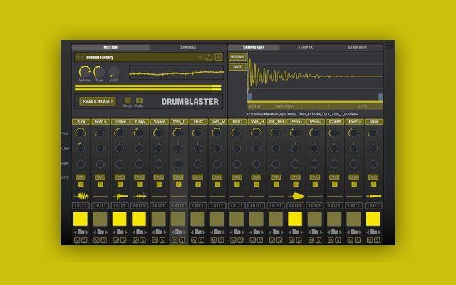Switch to the SAMPLE EDIT tab
The width and height of the screenshot is (456, 285).
click(x=254, y=48)
